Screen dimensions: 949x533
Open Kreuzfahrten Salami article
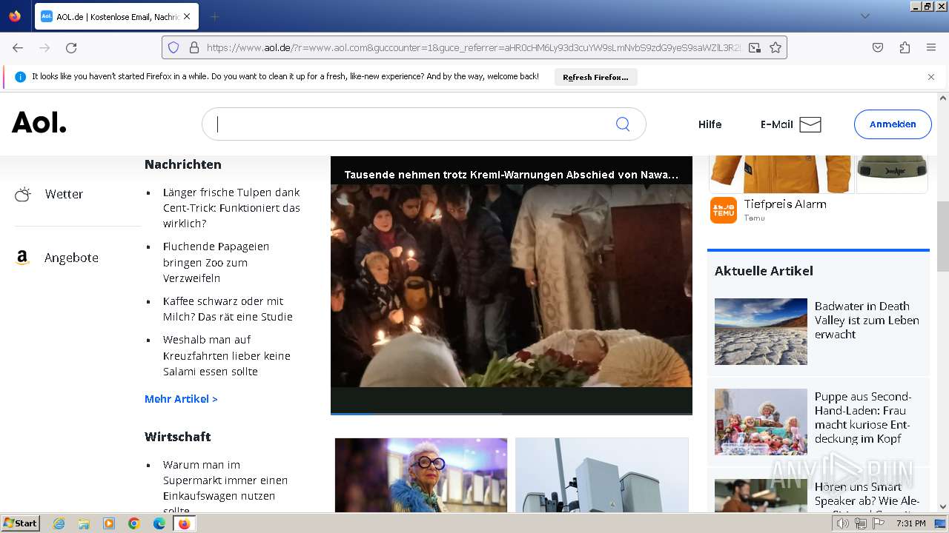(227, 355)
